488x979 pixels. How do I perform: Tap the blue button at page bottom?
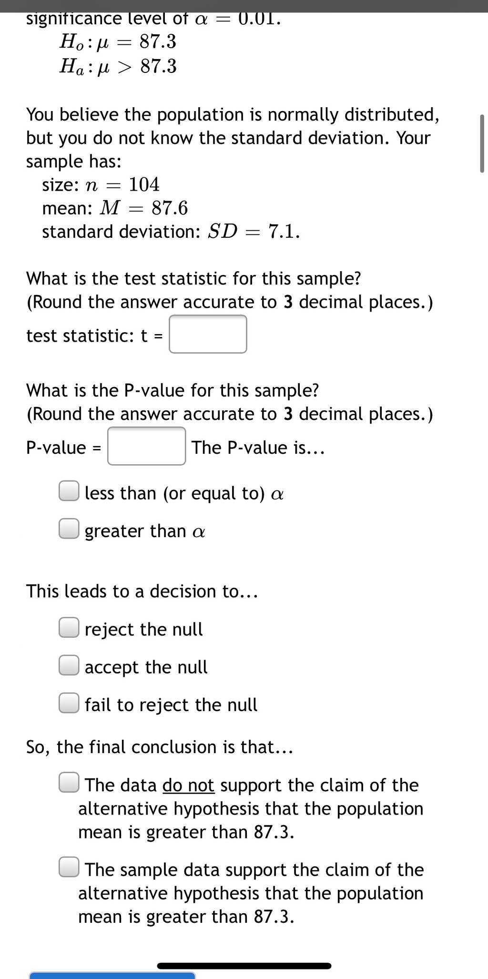tap(112, 975)
